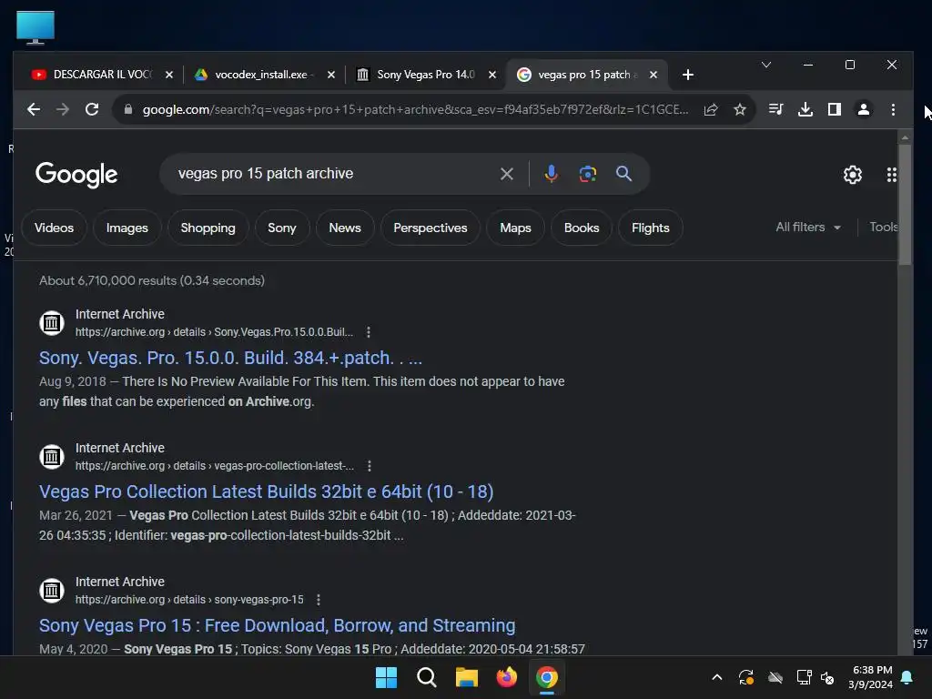The image size is (932, 699).
Task: Filter results by News
Action: (345, 228)
